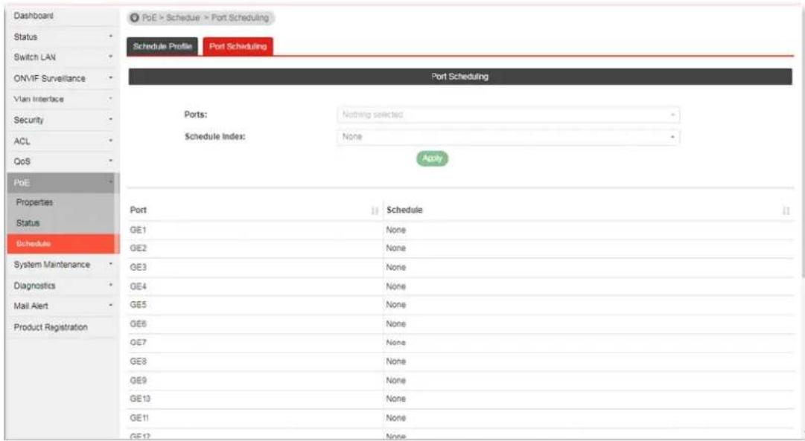Collapse the PoE sidebar menu
The height and width of the screenshot is (441, 805).
click(62, 182)
